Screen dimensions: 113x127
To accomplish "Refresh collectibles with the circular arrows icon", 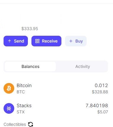I will click(31, 124).
